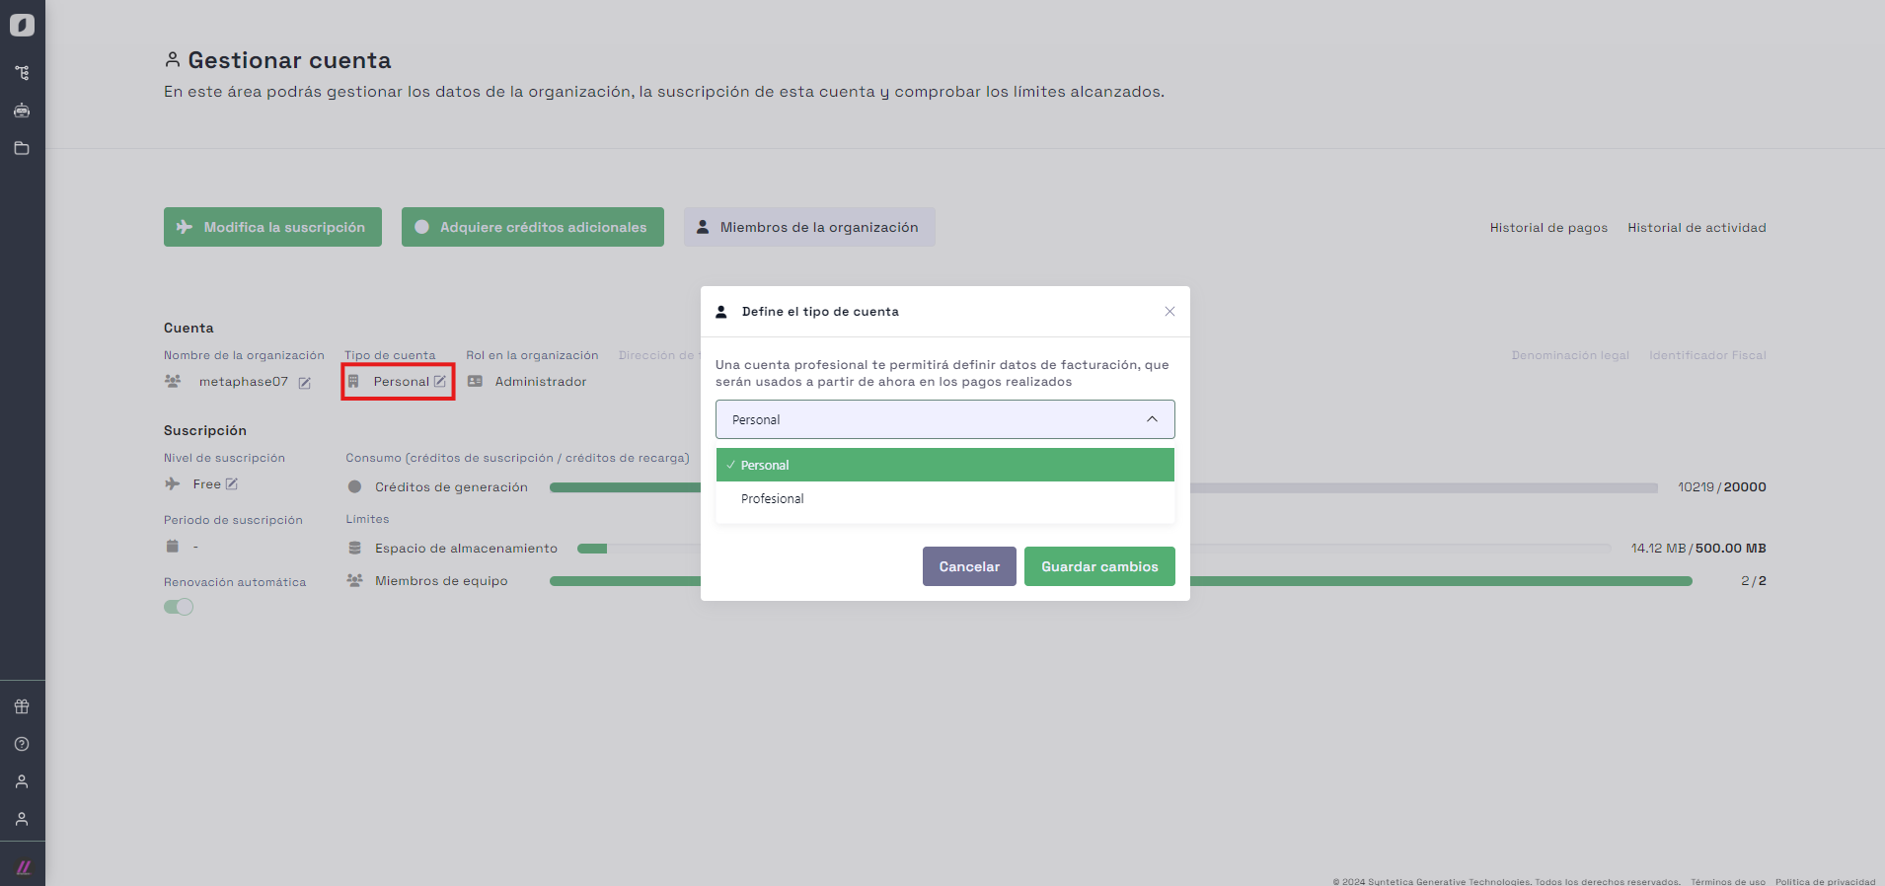This screenshot has height=886, width=1885.
Task: Click Adquiere créditos adicionales button
Action: pos(533,227)
